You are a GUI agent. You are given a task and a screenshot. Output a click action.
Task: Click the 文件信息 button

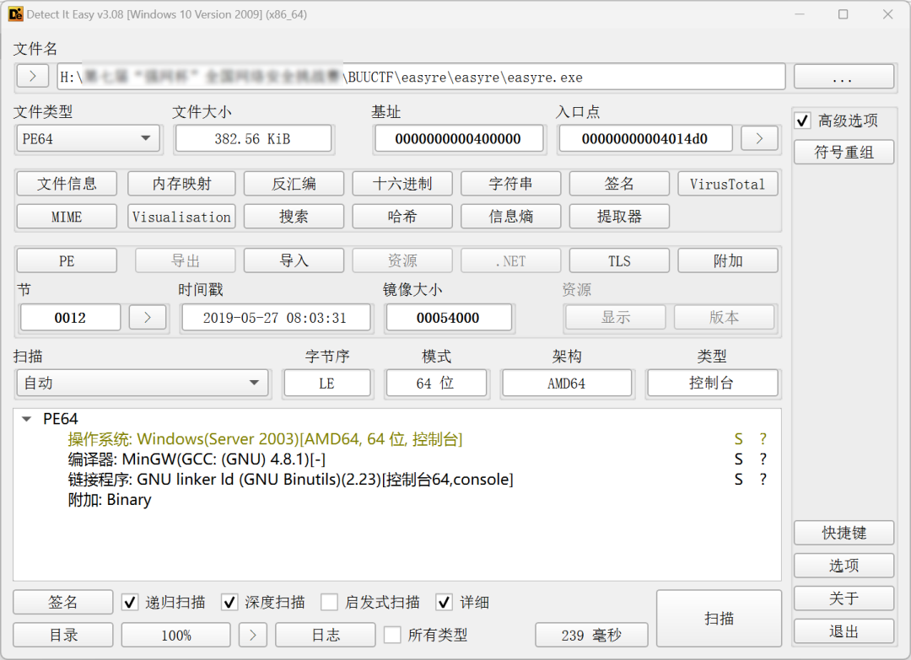click(67, 184)
